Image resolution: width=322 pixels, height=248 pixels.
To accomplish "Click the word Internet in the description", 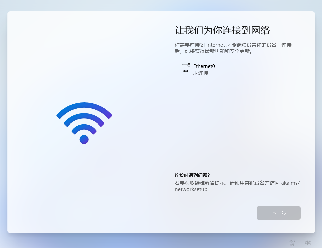I will tap(216, 45).
